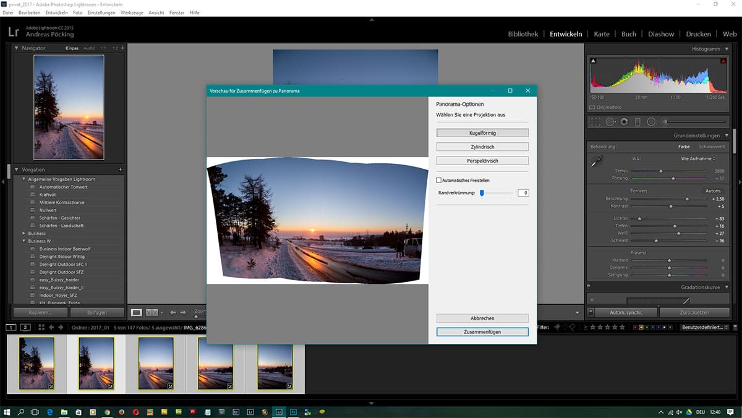Set treatment to Farbe
Screen dimensions: 742x418
click(x=684, y=147)
